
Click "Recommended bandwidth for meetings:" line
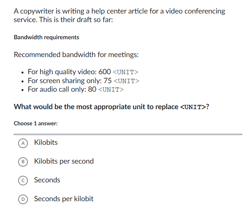point(76,55)
